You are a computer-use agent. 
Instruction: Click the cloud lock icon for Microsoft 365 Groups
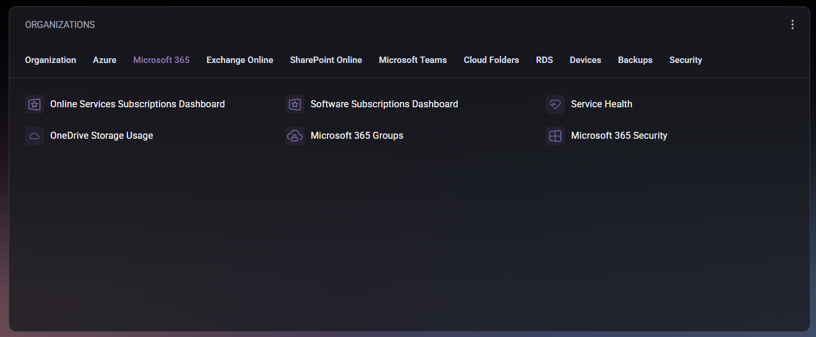[295, 136]
